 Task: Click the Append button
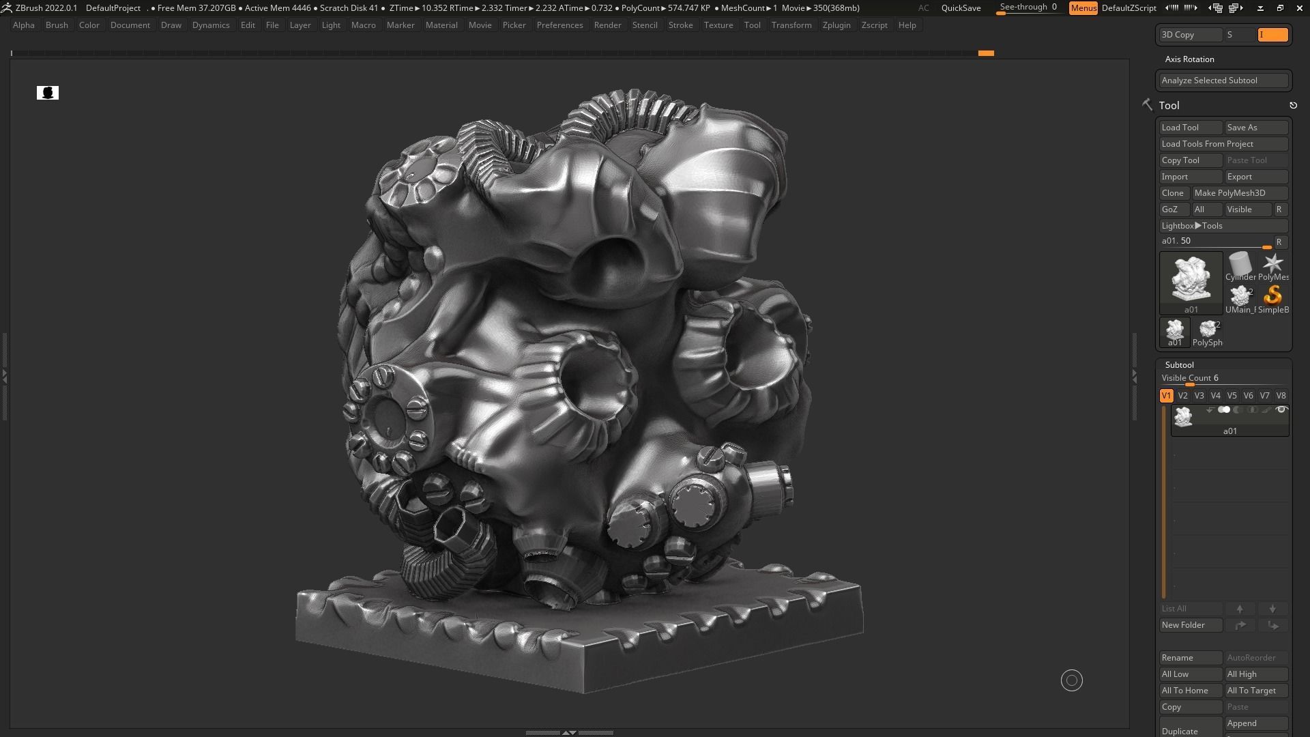[1256, 723]
